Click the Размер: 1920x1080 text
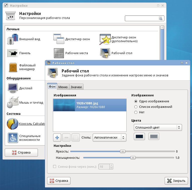This screenshot has height=190, width=192. coord(91,107)
